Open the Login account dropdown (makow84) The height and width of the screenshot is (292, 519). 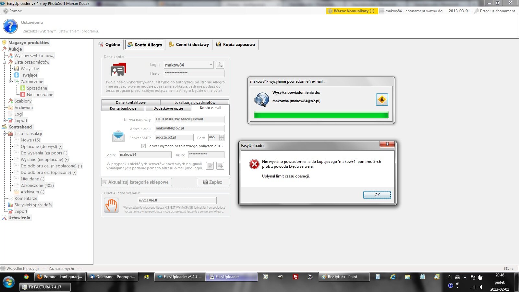[x=211, y=65]
